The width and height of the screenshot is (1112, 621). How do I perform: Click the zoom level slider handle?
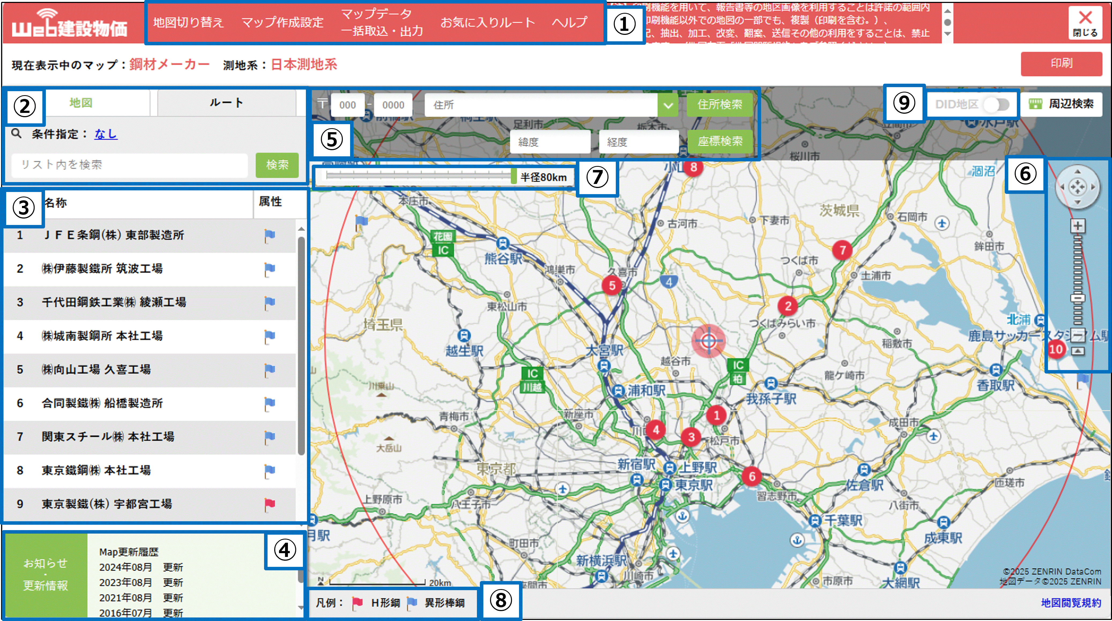click(1078, 298)
